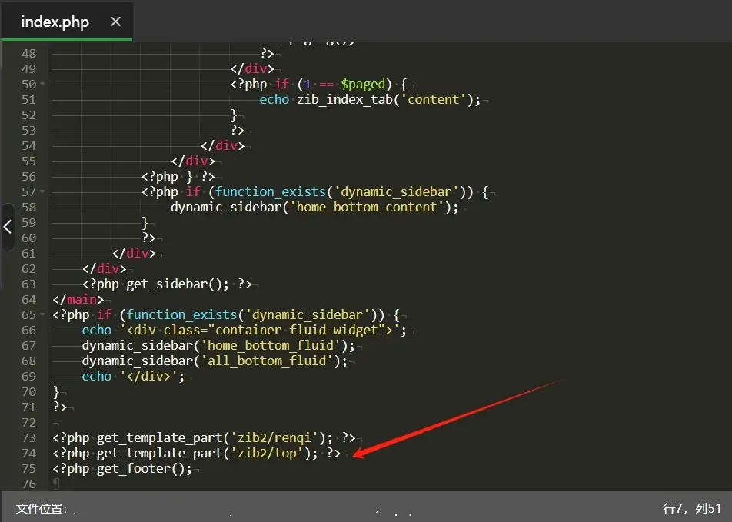Fold the code block at line 65
This screenshot has height=522, width=732.
(x=42, y=314)
